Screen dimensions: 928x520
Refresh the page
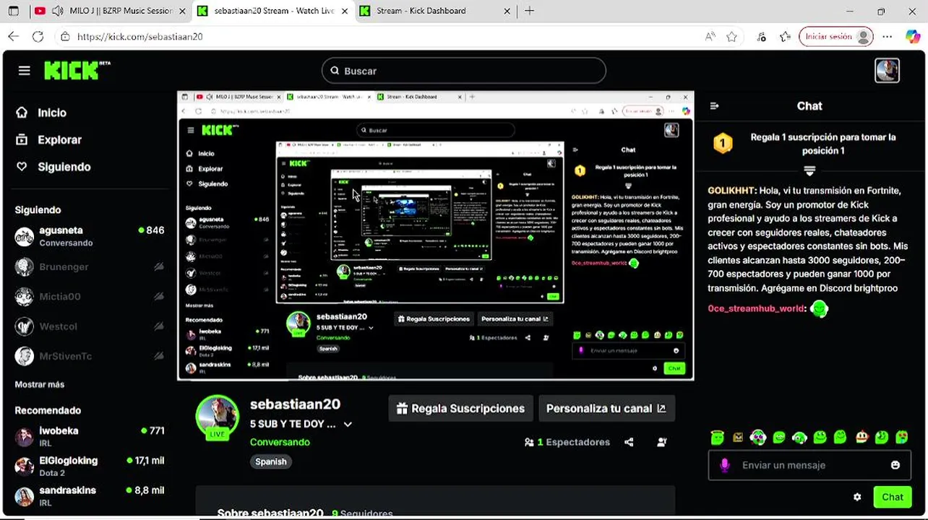coord(38,36)
